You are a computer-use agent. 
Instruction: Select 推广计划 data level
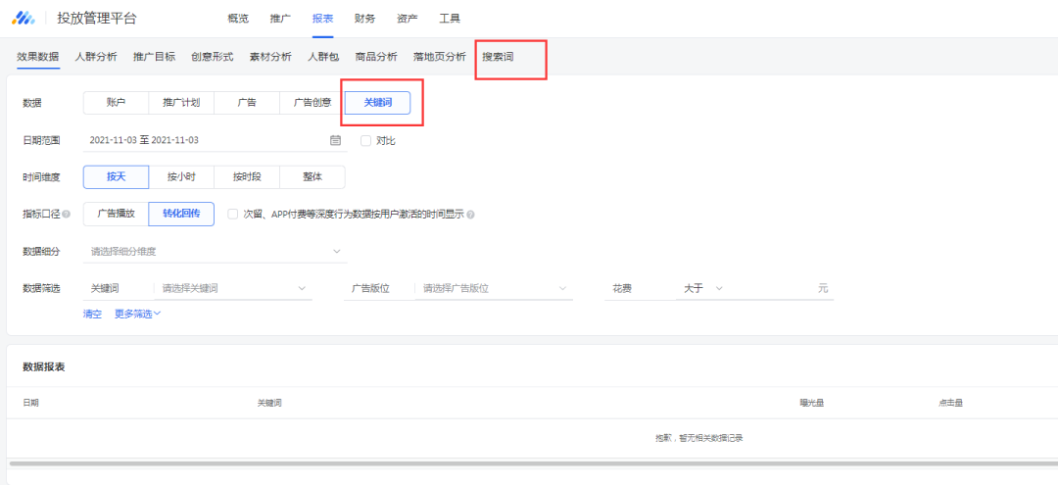pyautogui.click(x=181, y=103)
